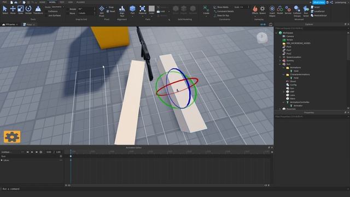The height and width of the screenshot is (197, 350).
Task: Collapse the Animations folder
Action: (284, 68)
